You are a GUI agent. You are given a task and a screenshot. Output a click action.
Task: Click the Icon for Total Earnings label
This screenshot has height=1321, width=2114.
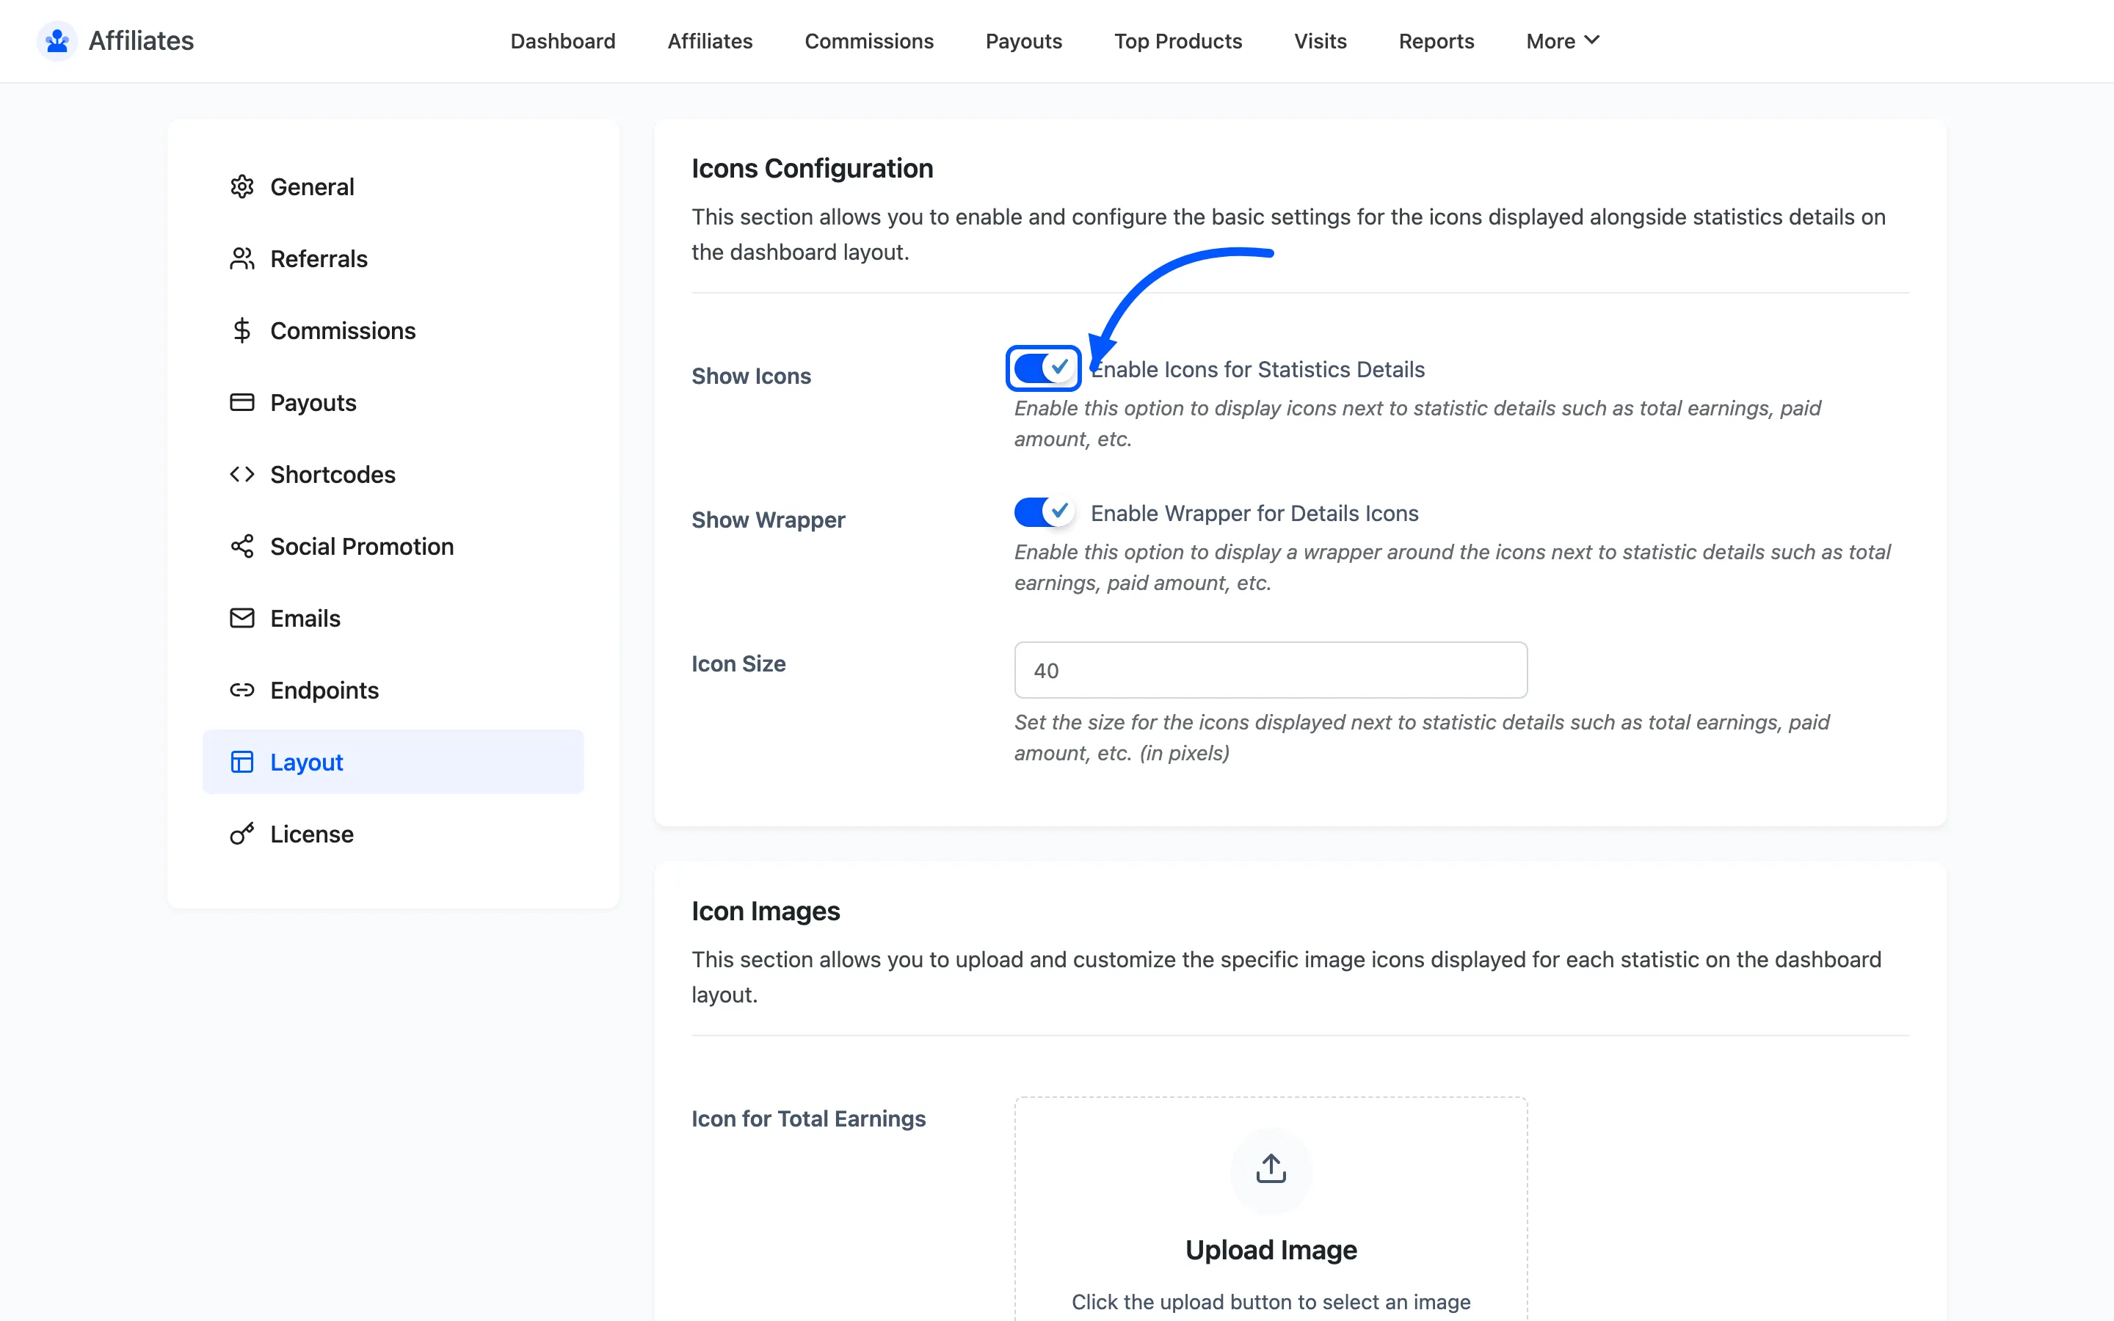pyautogui.click(x=809, y=1119)
